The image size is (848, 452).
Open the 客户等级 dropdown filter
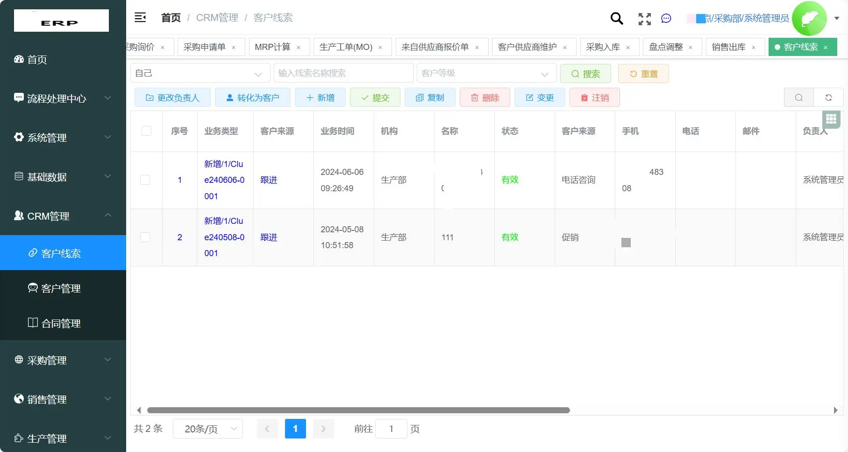[x=486, y=73]
